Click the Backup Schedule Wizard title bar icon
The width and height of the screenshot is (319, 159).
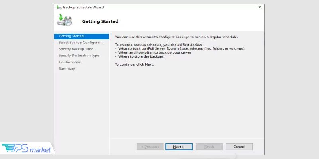click(59, 7)
